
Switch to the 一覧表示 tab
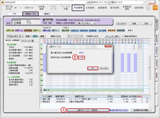click(x=46, y=14)
